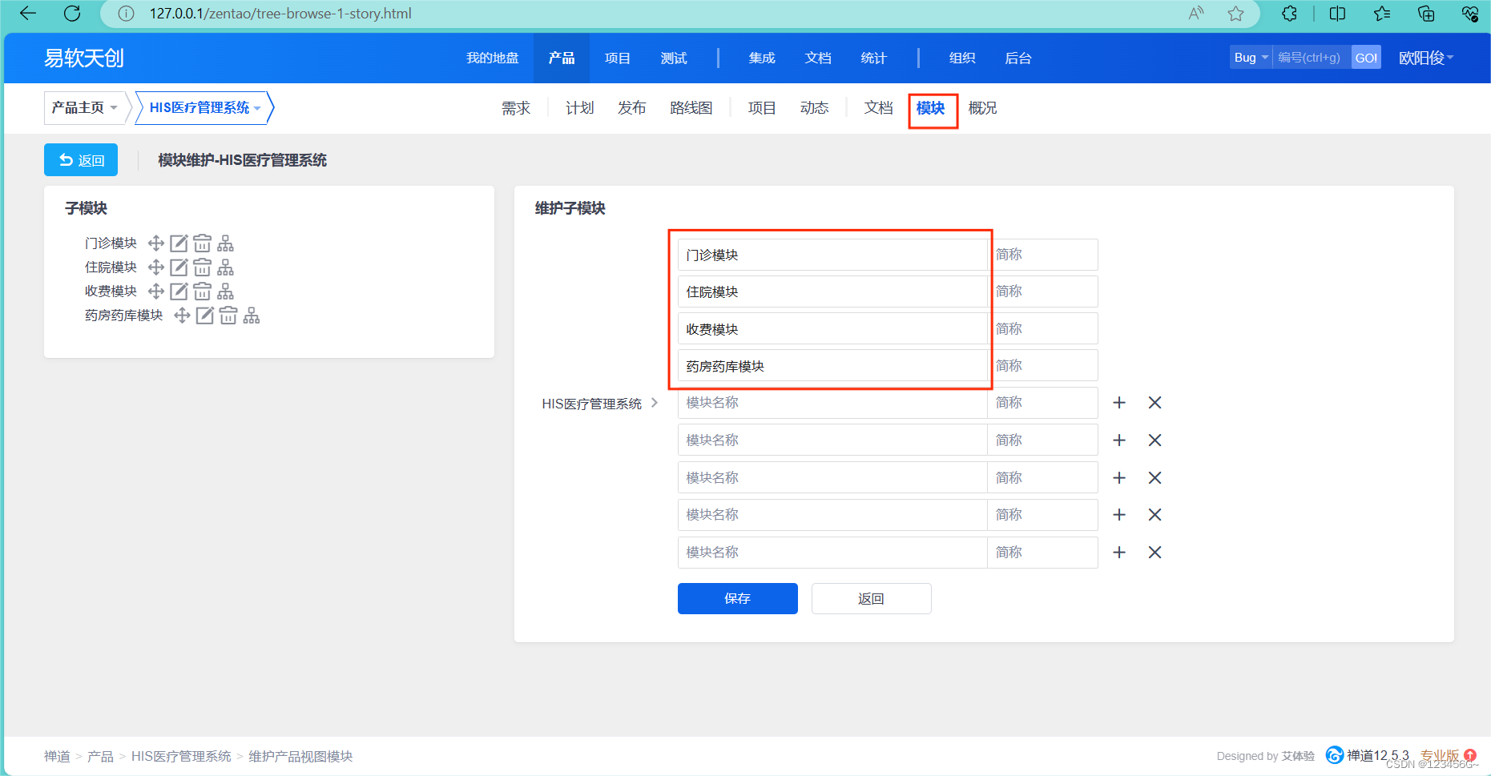The width and height of the screenshot is (1491, 776).
Task: Switch to the 发布 tab
Action: (632, 108)
